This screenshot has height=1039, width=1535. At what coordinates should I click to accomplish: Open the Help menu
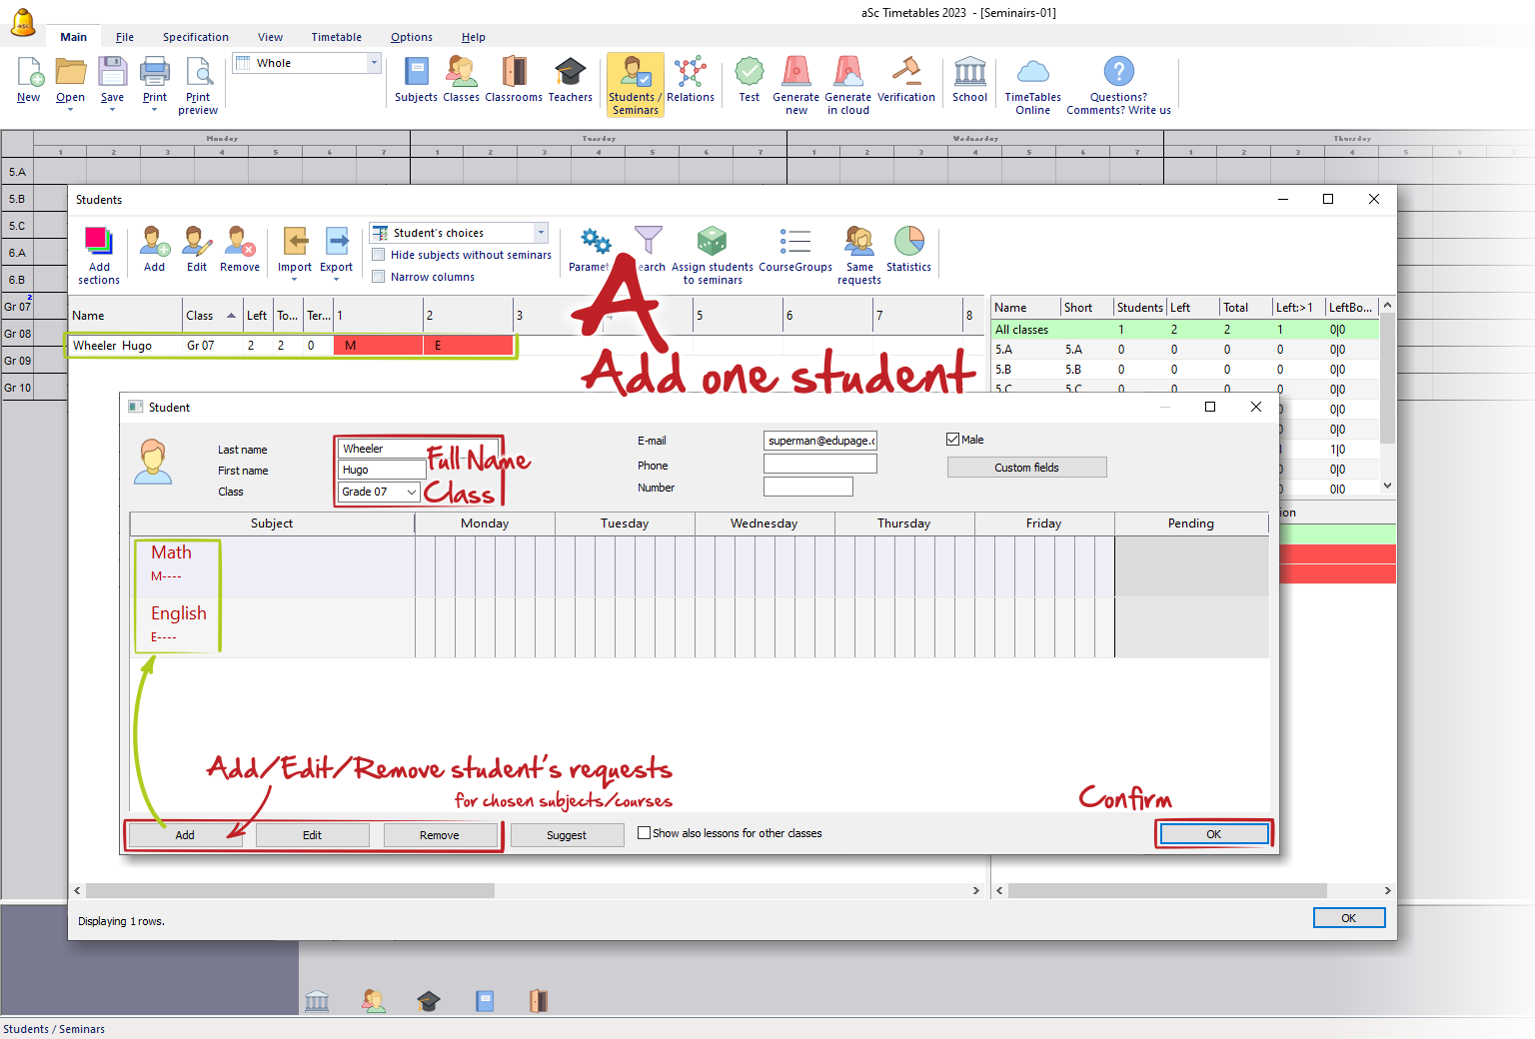coord(474,37)
